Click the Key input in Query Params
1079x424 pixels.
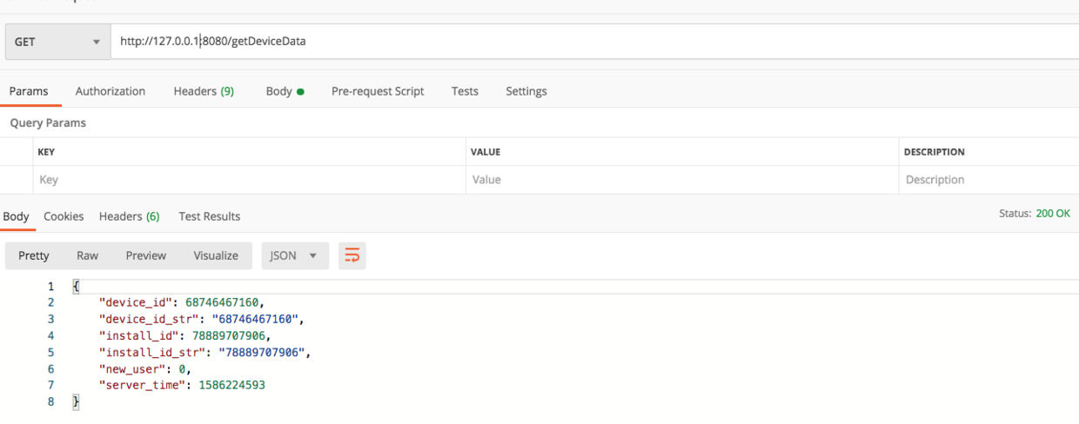pos(249,180)
